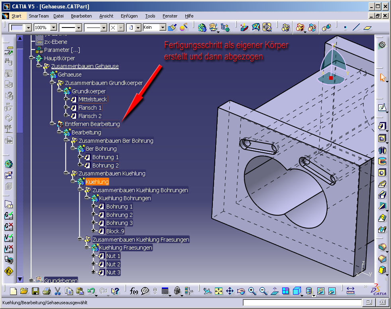Screen dimensions: 391x309
Task: Click the New document icon
Action: point(13,291)
